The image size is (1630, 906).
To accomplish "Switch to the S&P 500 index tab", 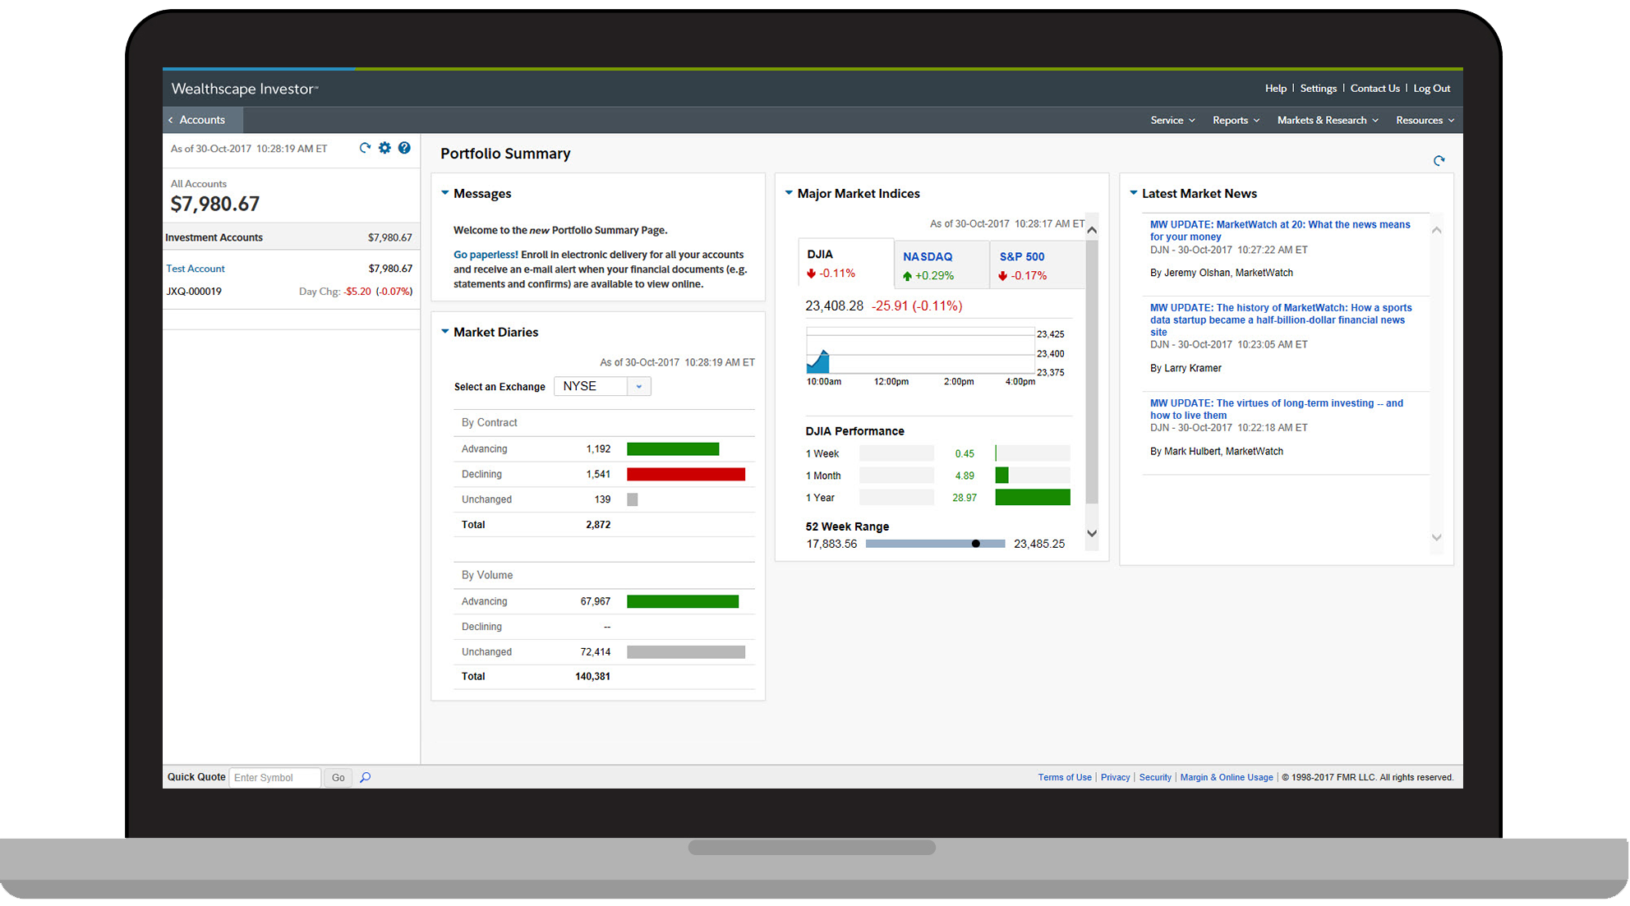I will tap(1022, 257).
